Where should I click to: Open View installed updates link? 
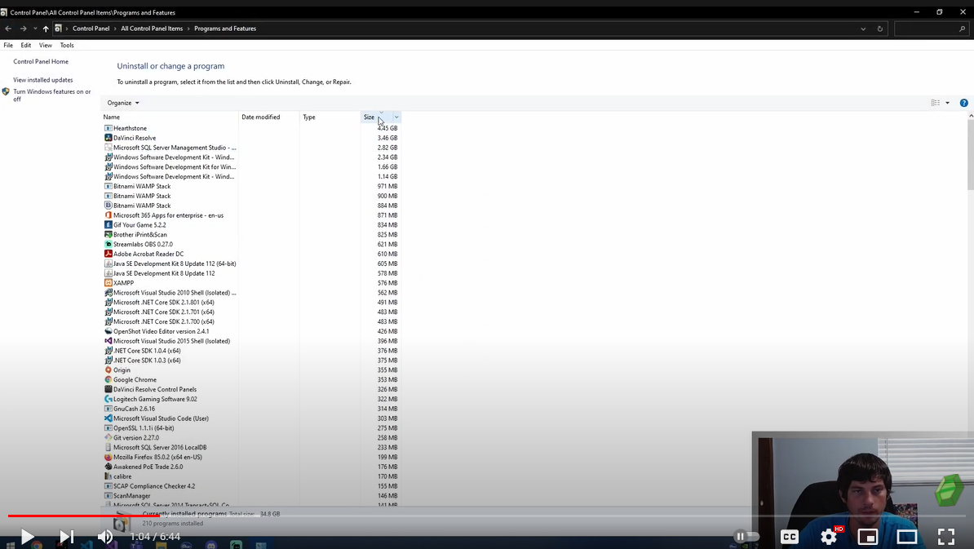[43, 80]
